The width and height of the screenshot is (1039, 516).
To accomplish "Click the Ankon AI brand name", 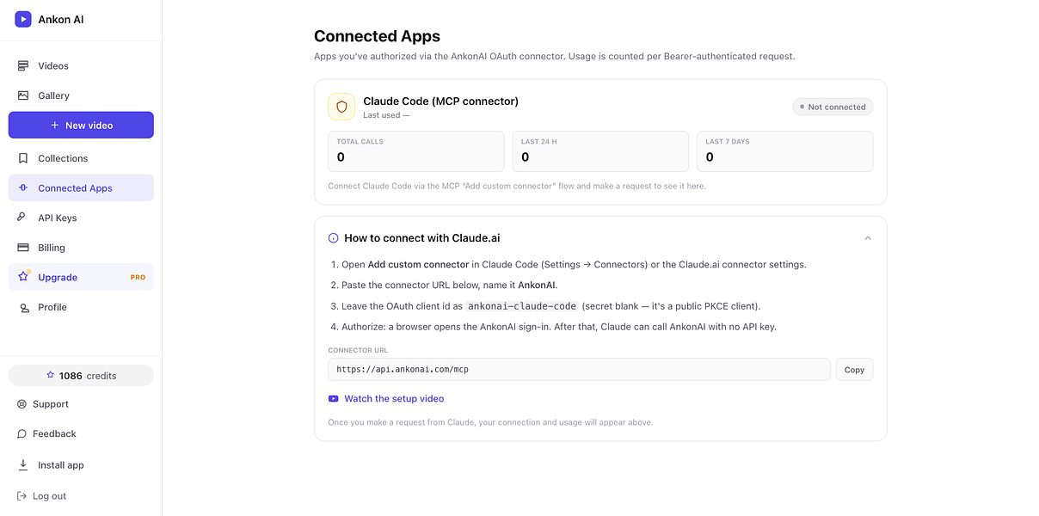I will [61, 19].
